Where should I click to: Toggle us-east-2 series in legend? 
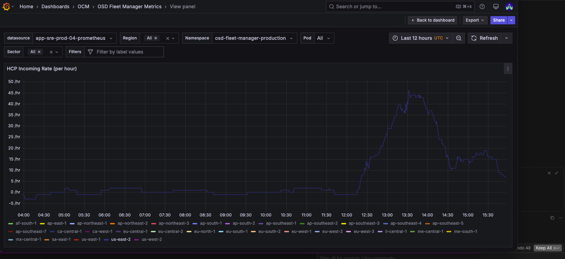[121, 239]
